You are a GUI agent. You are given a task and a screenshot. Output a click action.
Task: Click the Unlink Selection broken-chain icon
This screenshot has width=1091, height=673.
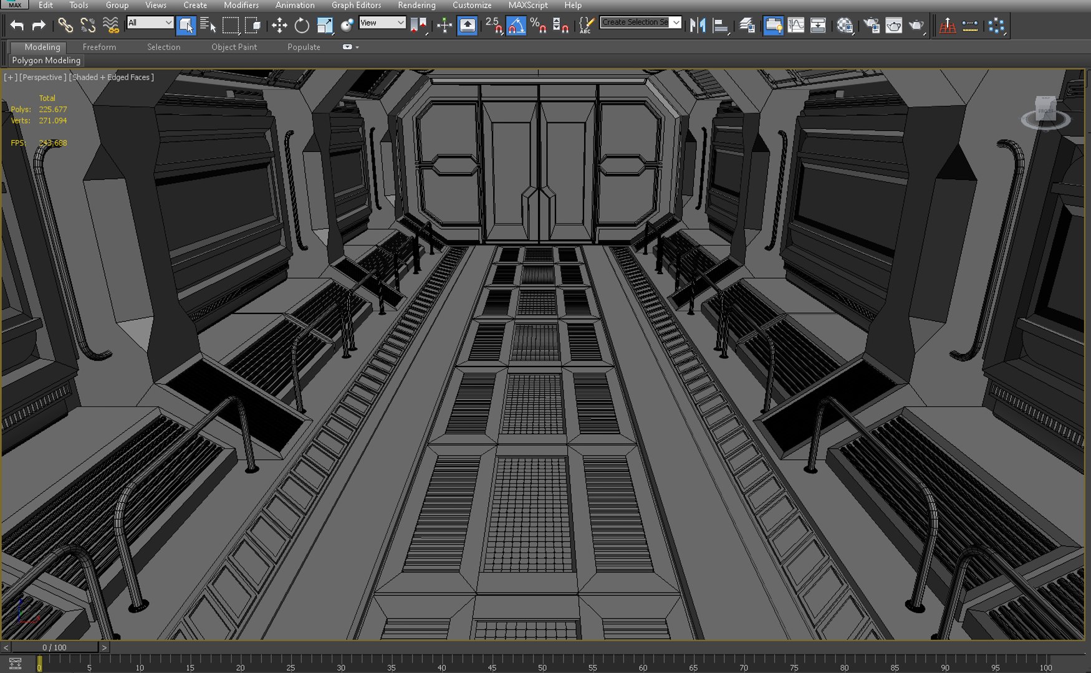(88, 26)
